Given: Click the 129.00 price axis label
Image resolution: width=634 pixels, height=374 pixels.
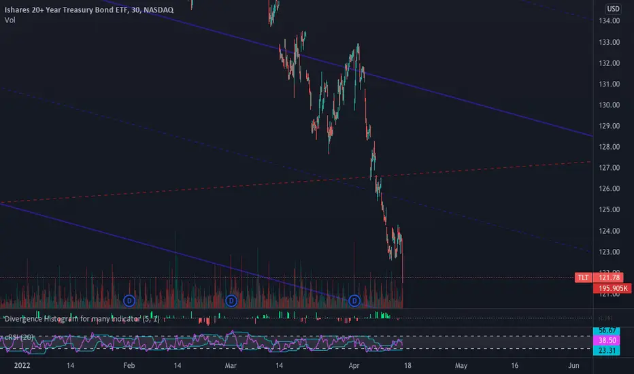Looking at the screenshot, I should 609,126.
